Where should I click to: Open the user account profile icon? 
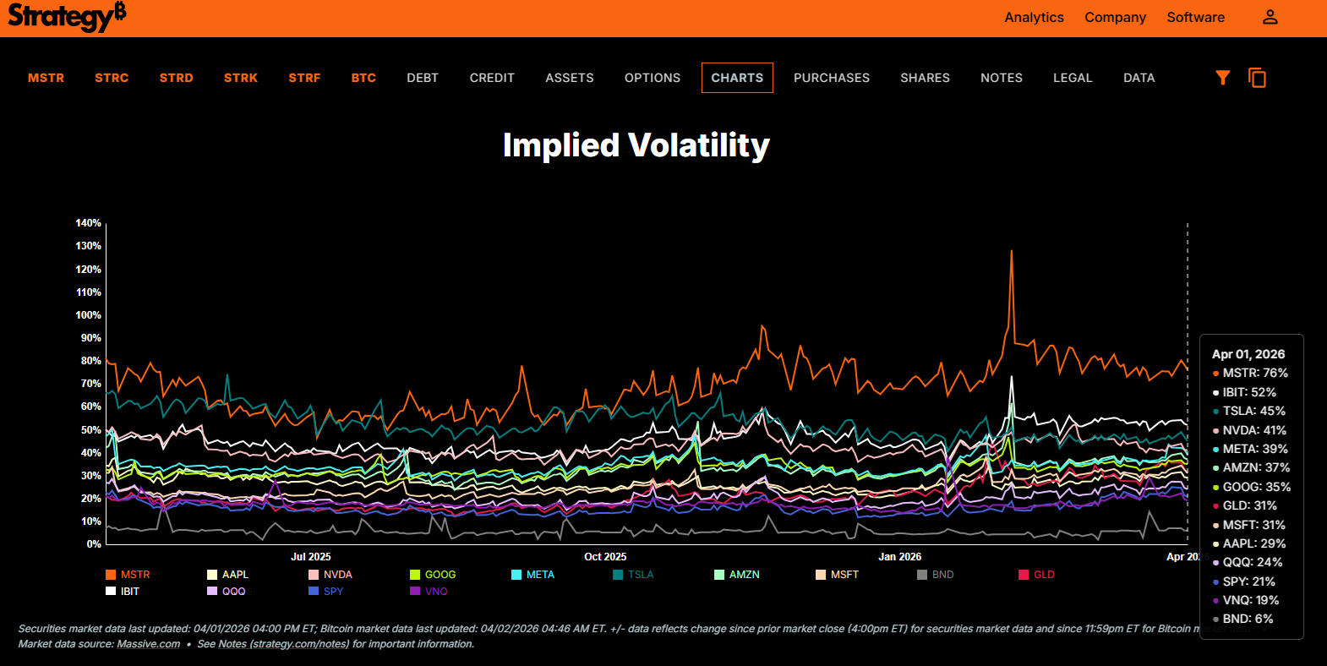[x=1270, y=17]
